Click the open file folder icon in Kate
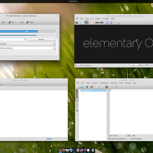153x153 pixels. coord(82,87)
